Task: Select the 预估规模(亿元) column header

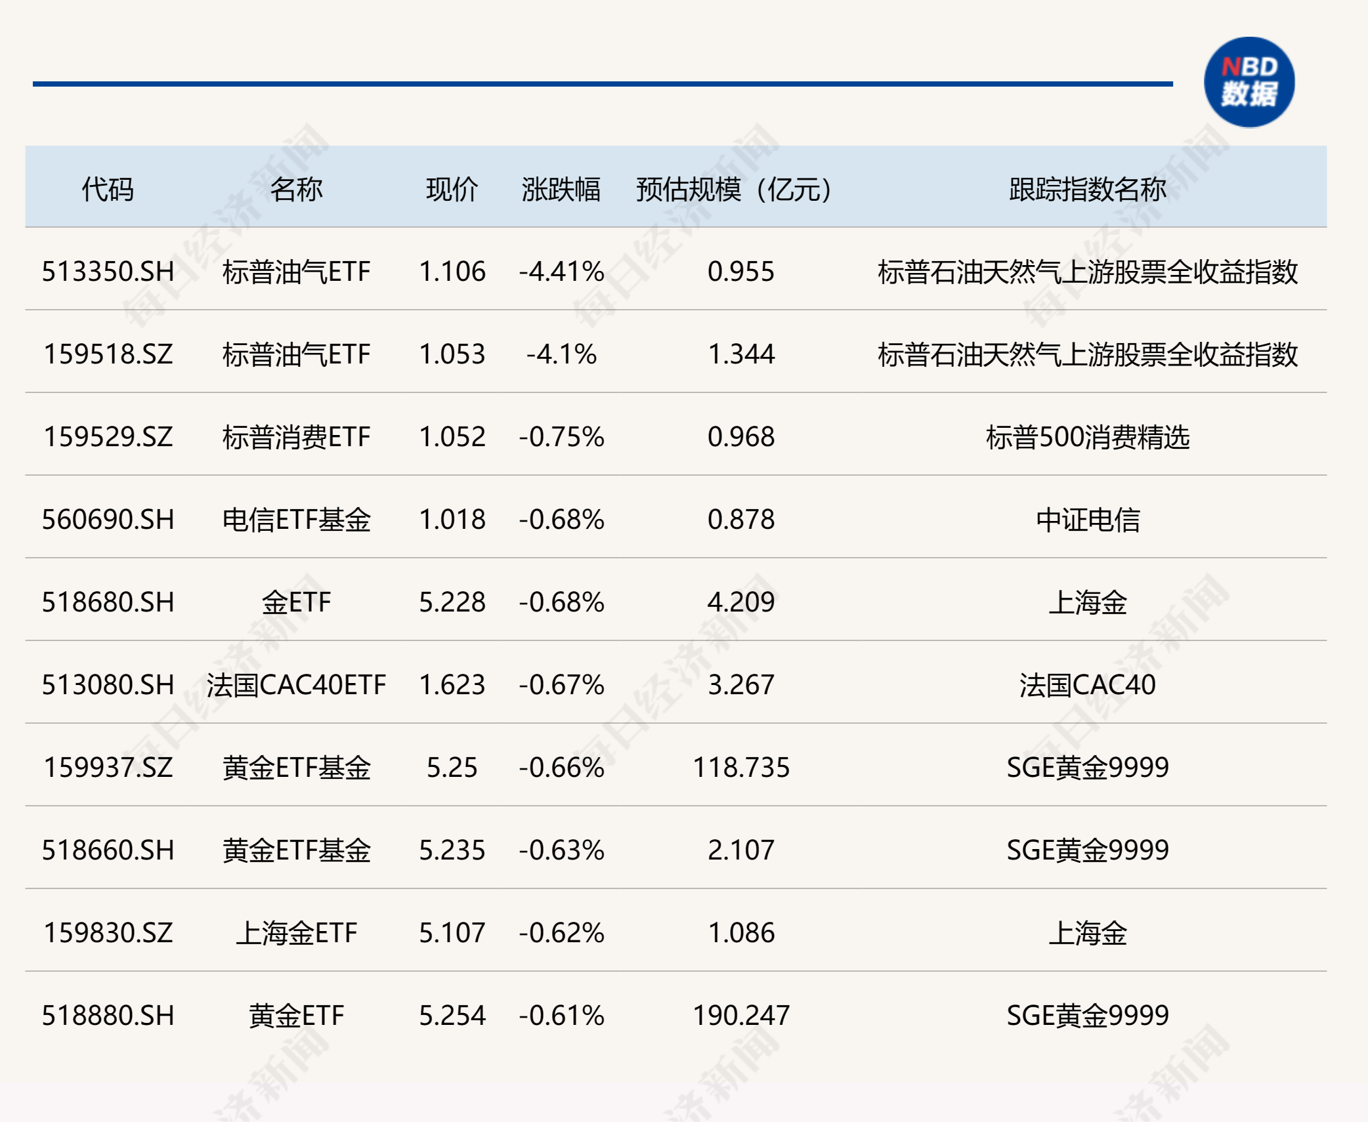Action: (x=735, y=189)
